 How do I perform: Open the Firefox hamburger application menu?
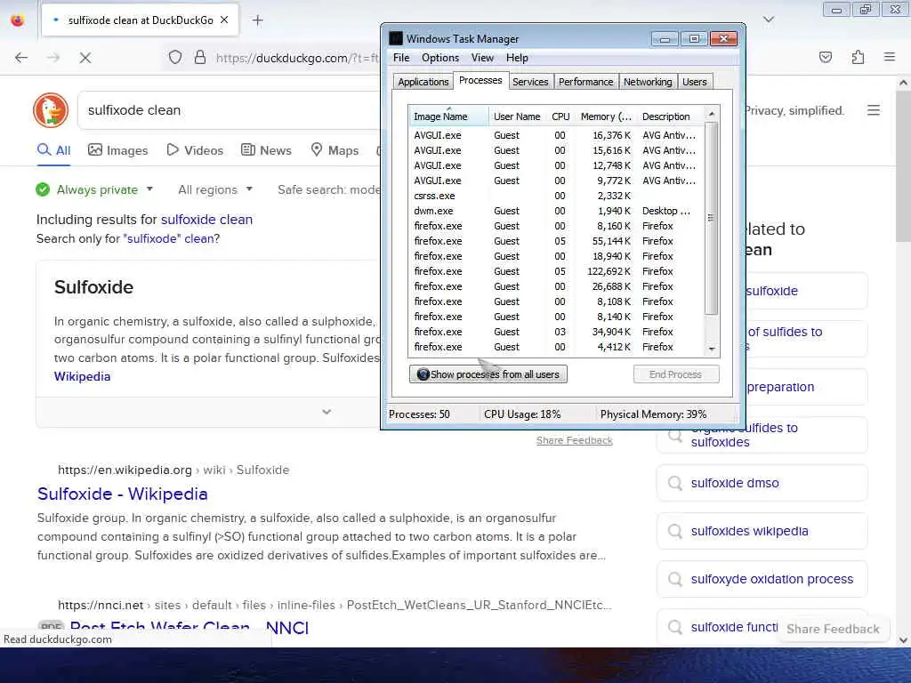click(x=890, y=57)
